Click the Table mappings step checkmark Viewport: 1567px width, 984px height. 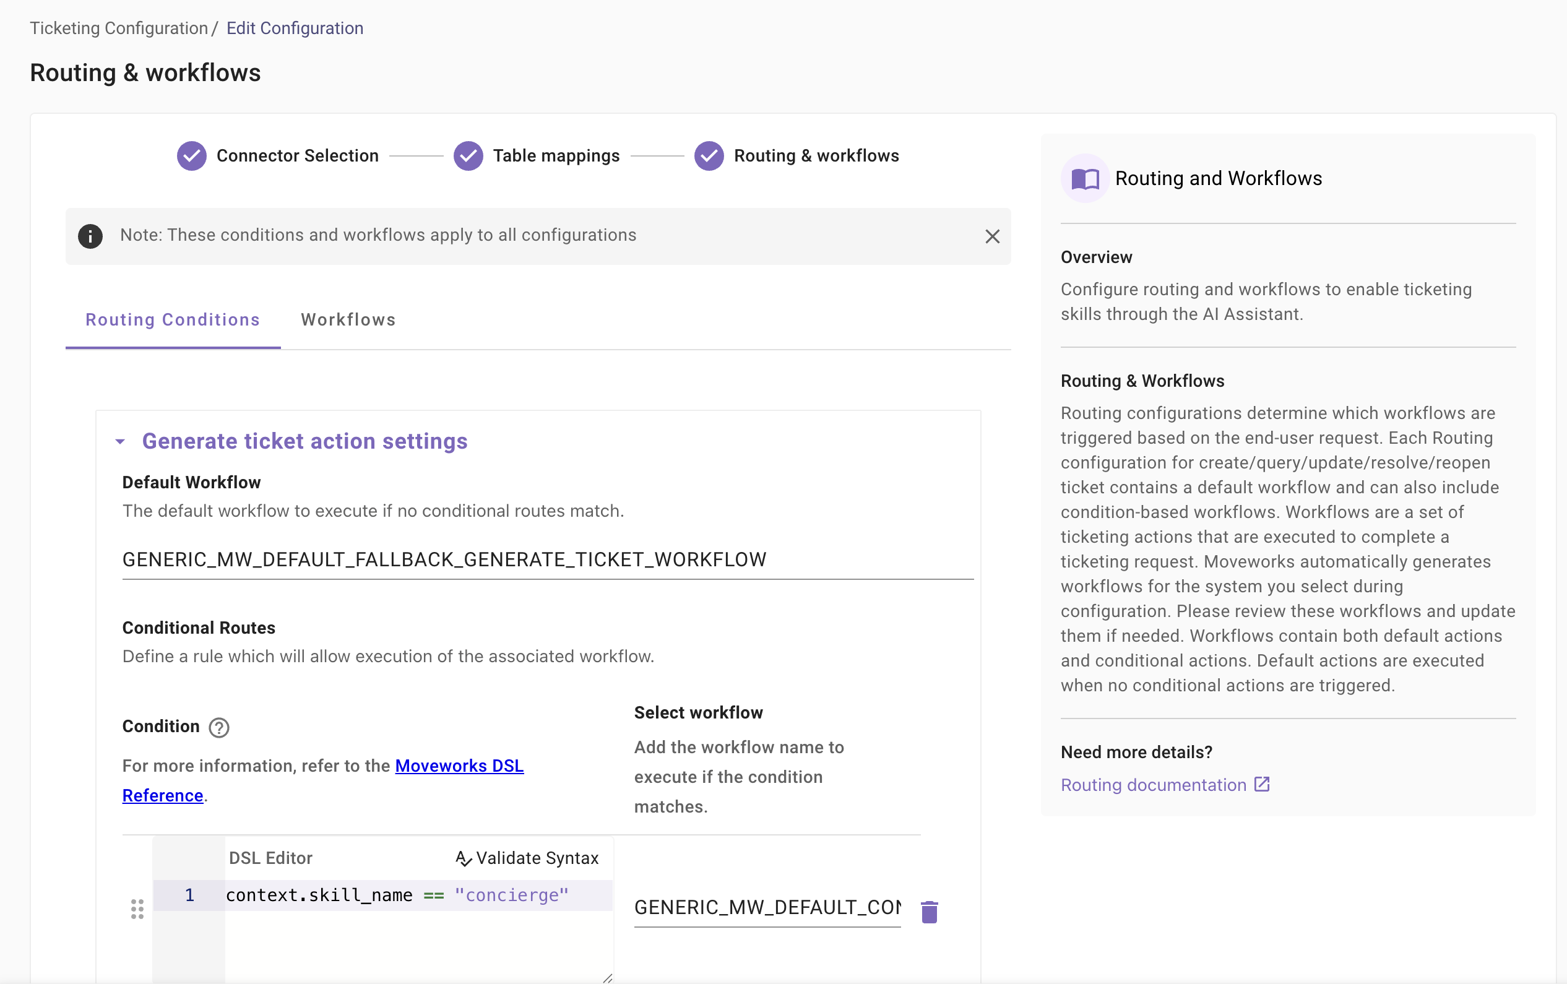point(468,156)
